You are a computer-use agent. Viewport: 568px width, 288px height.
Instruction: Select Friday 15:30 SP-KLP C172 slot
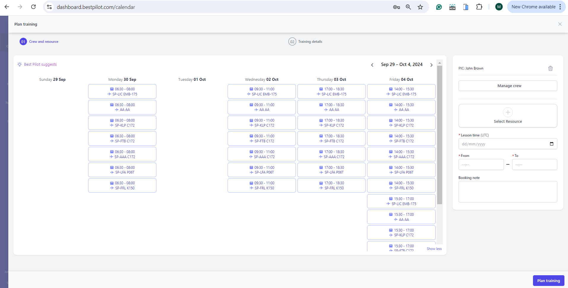(x=401, y=233)
